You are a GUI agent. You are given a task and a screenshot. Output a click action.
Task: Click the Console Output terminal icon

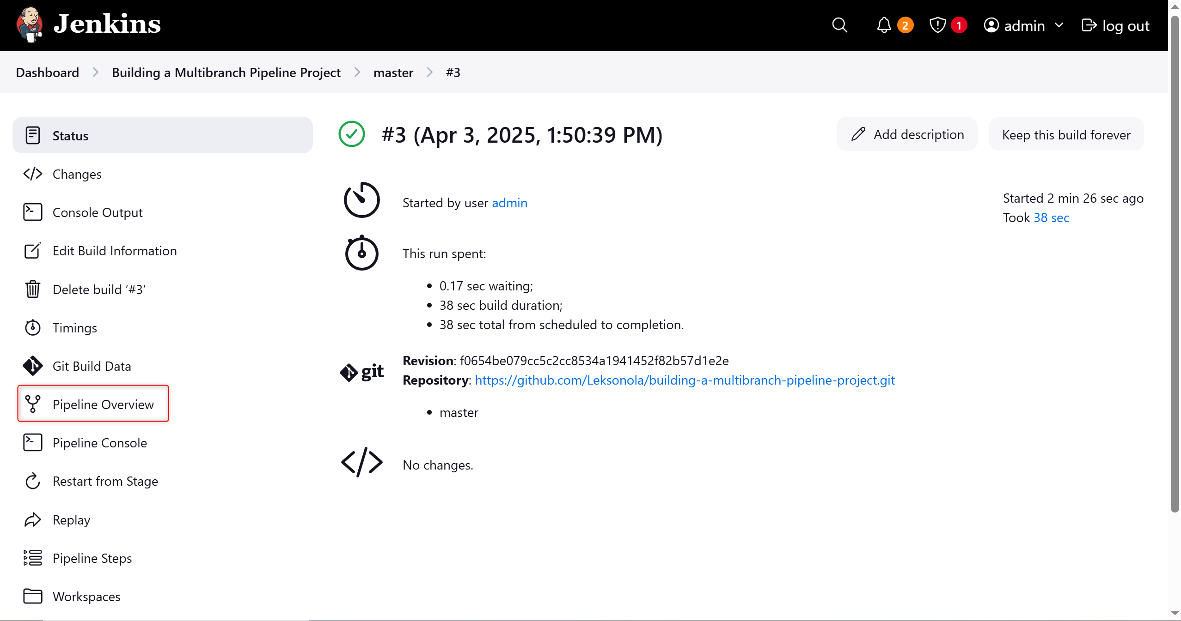[x=32, y=212]
